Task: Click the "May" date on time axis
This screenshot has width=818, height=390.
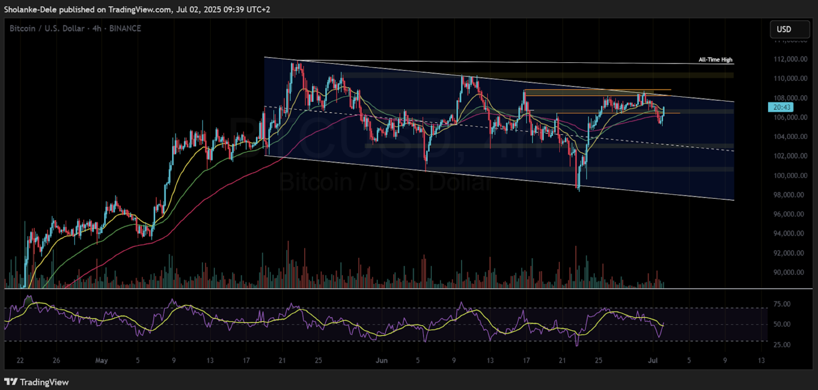Action: pos(102,360)
